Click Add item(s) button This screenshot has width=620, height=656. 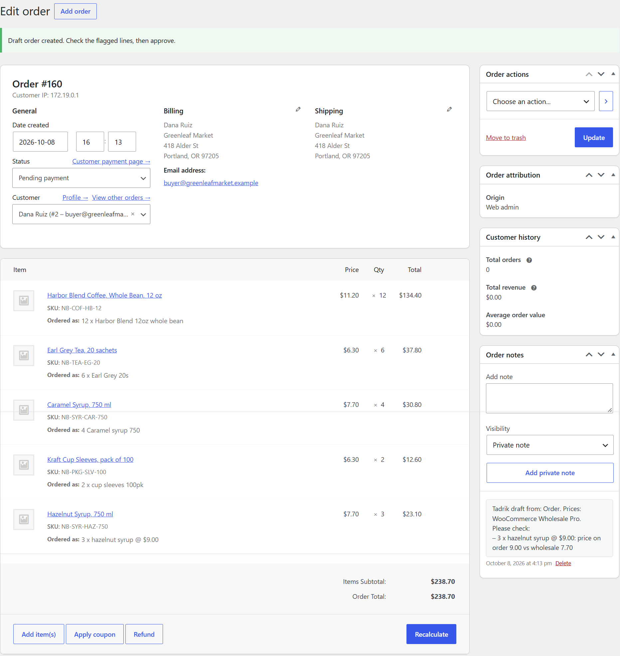coord(39,634)
